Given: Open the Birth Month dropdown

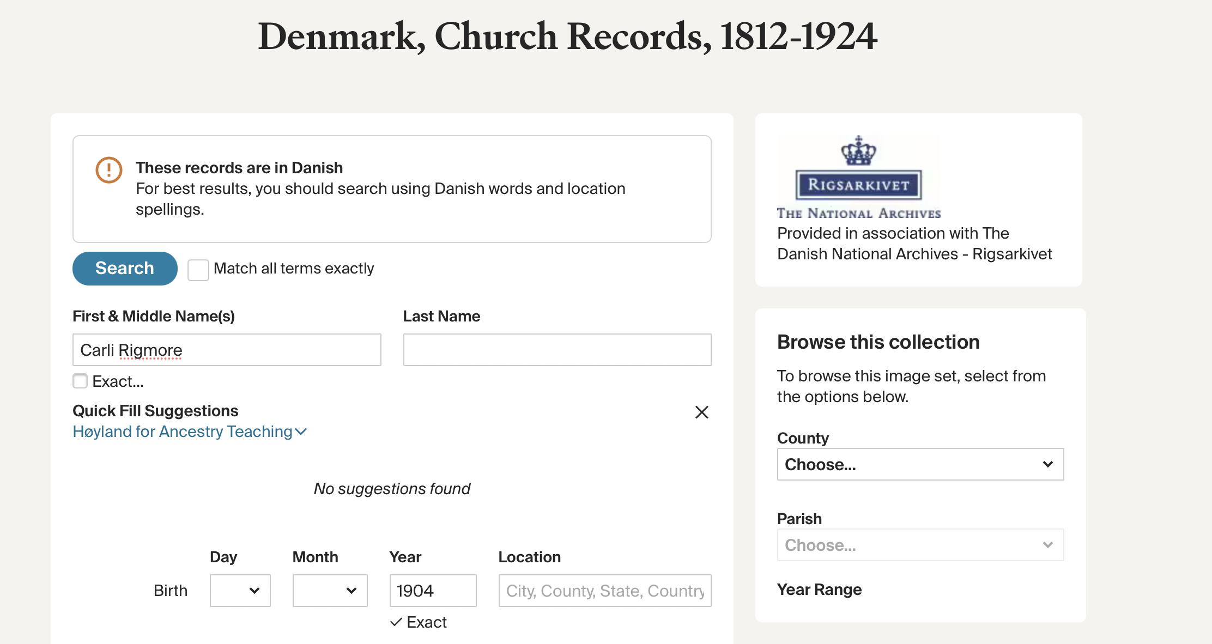Looking at the screenshot, I should point(330,591).
